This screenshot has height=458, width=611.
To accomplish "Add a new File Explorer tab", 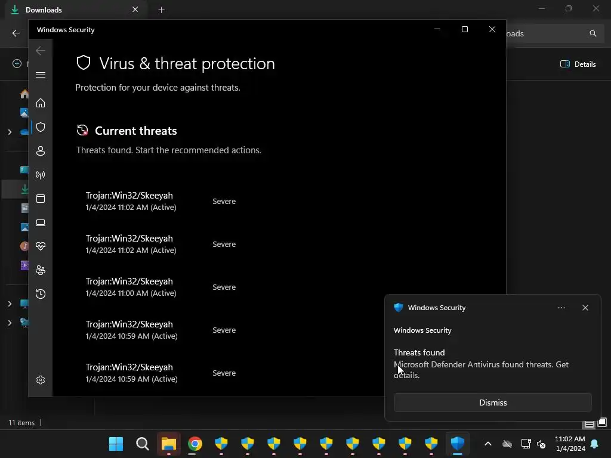I will click(161, 10).
